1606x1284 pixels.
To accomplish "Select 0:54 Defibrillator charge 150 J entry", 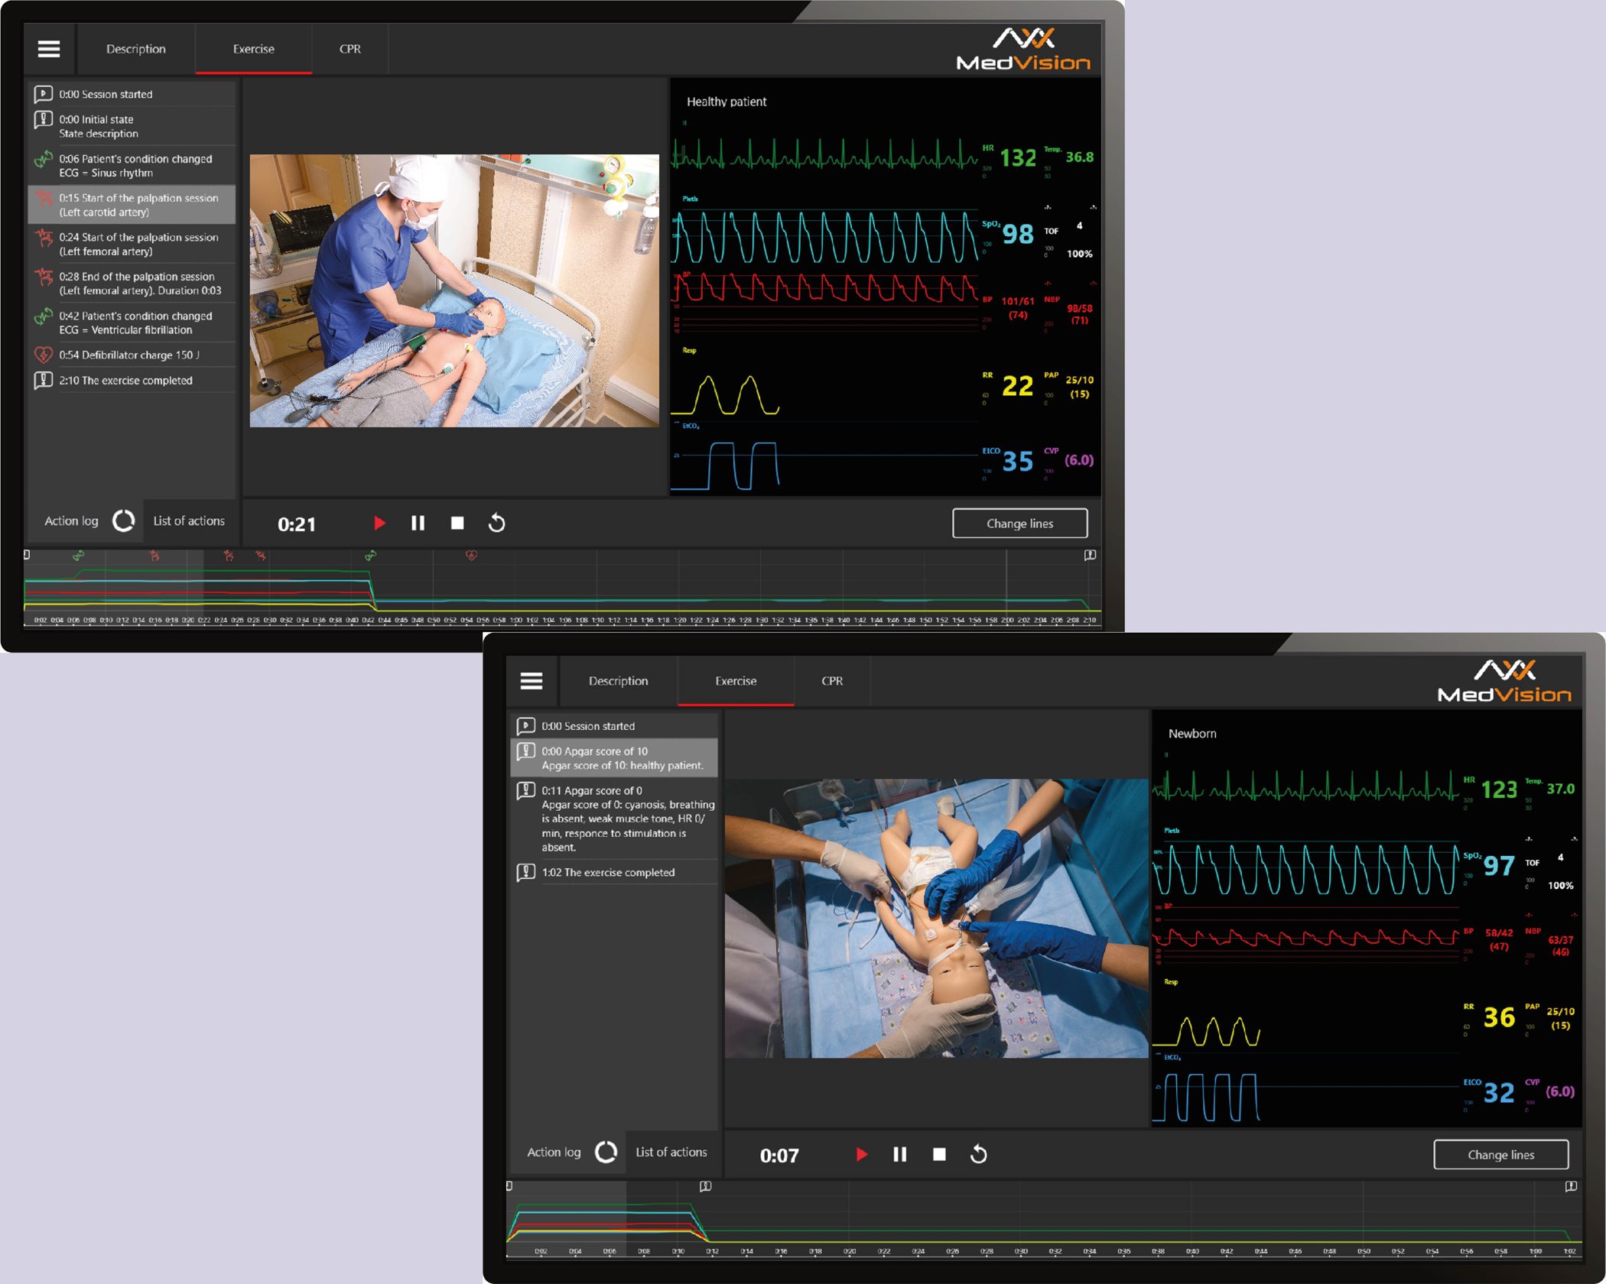I will tap(129, 355).
